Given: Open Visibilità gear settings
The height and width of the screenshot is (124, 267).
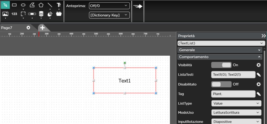Looking at the screenshot, I should pos(259,65).
